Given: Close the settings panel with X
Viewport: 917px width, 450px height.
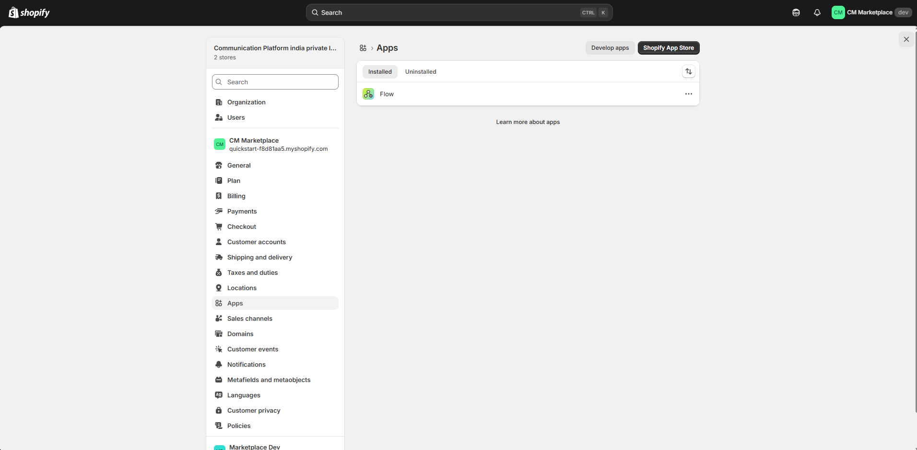Looking at the screenshot, I should 906,39.
